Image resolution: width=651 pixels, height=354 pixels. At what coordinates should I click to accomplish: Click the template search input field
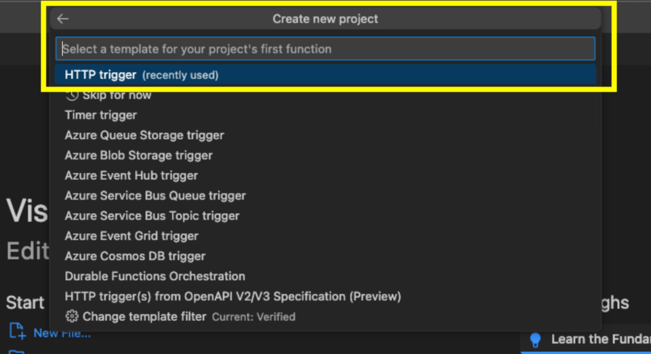pos(325,49)
